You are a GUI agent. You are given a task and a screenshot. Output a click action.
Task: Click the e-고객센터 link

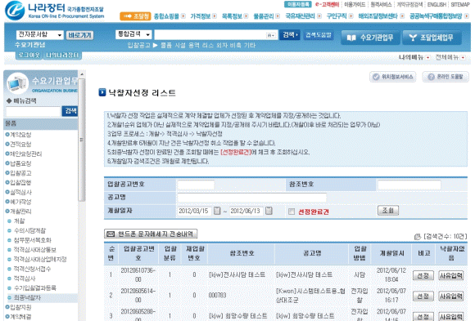point(327,4)
